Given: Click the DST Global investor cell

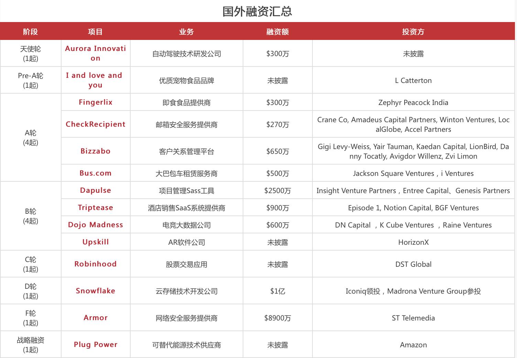Looking at the screenshot, I should click(414, 265).
